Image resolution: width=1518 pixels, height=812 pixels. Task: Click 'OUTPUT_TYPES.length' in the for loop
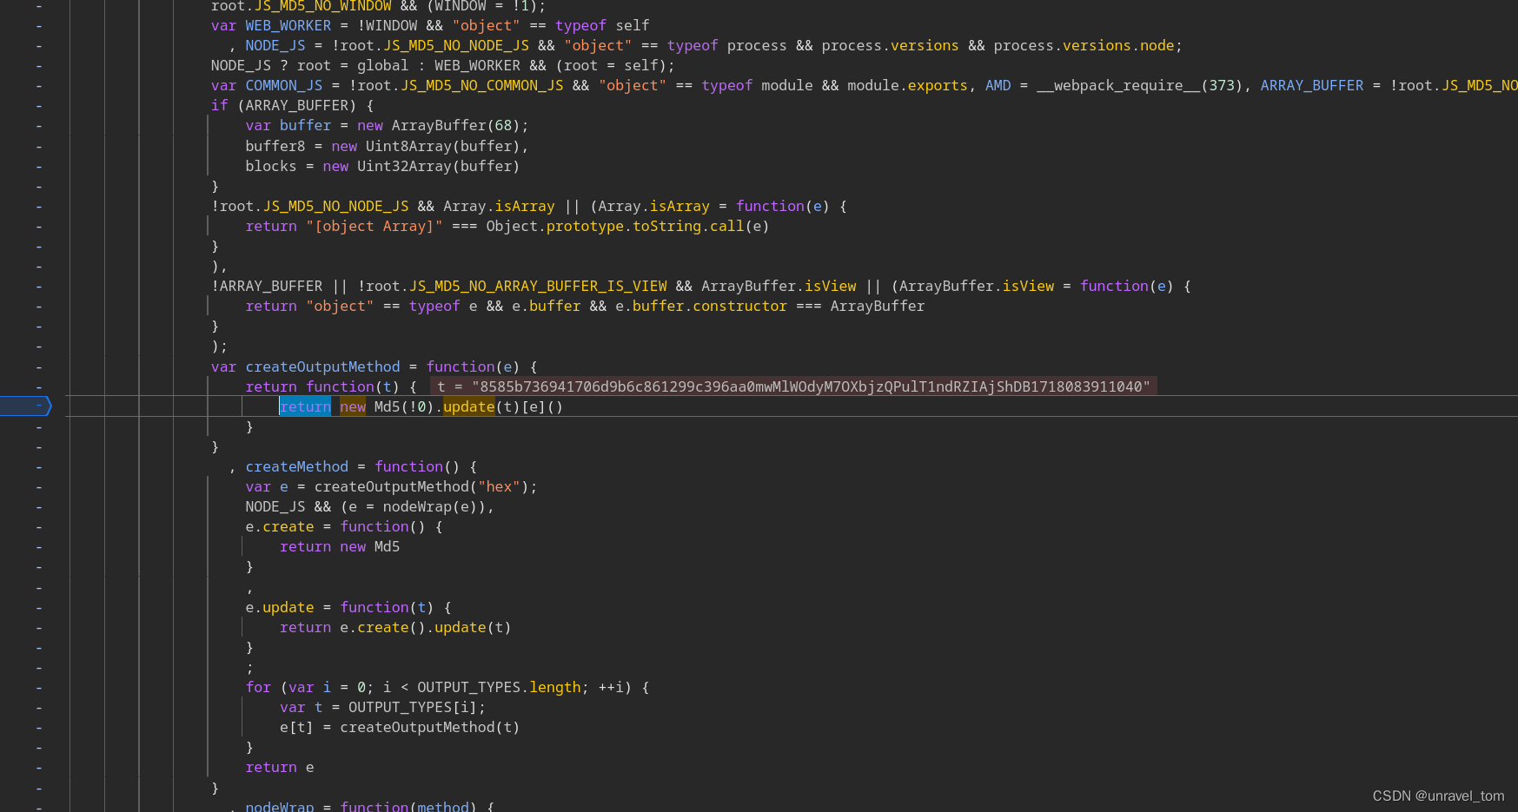[499, 687]
